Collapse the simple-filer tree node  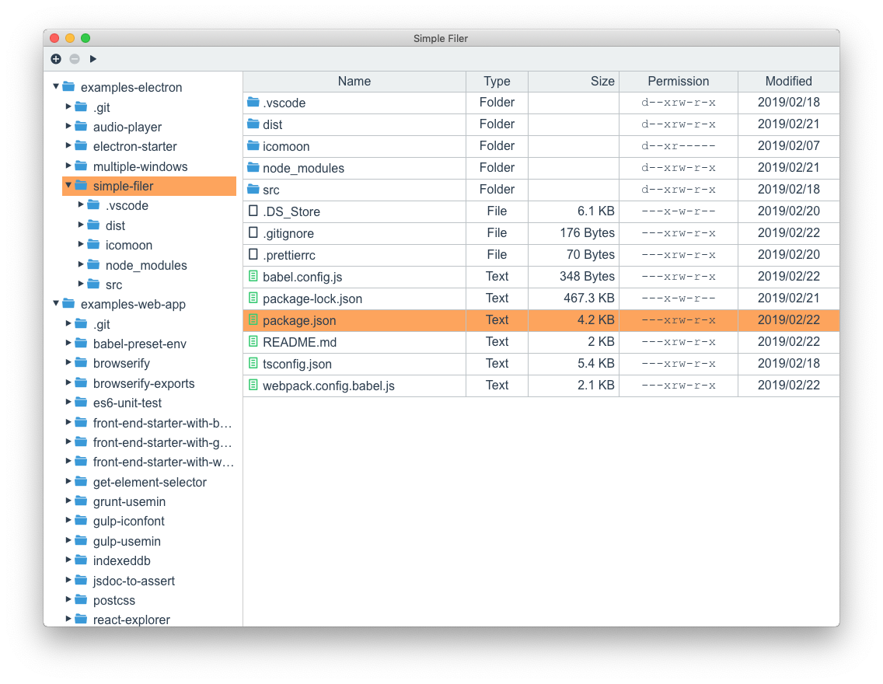tap(68, 185)
